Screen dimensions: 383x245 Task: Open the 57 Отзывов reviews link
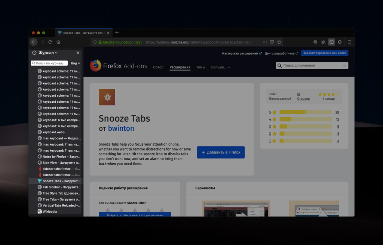(x=303, y=96)
